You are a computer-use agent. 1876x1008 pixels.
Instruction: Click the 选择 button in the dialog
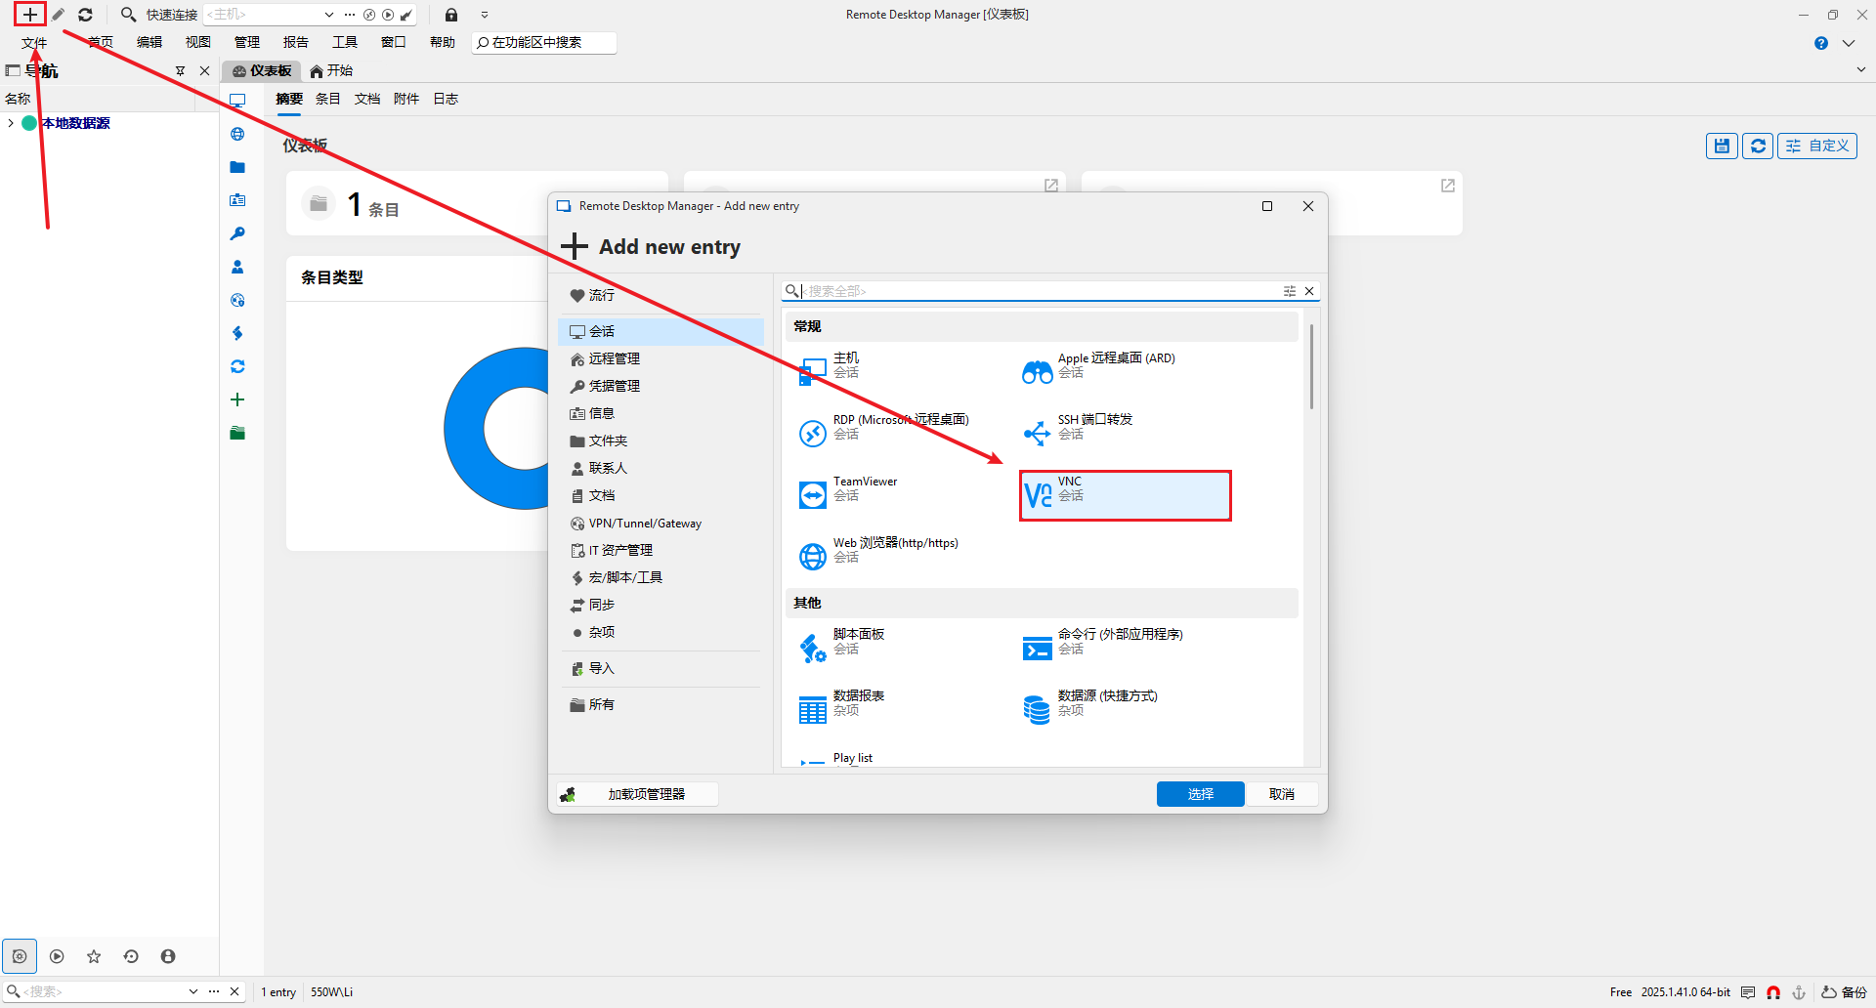[x=1200, y=793]
